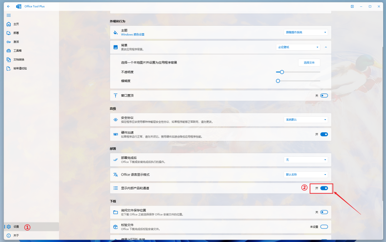Click the 高级 section heading
Viewport: 386px width, 242px height.
pyautogui.click(x=113, y=109)
